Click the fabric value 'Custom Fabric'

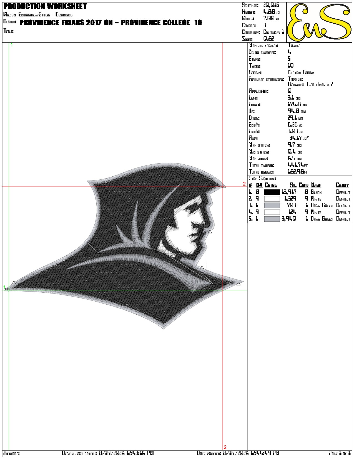tap(301, 72)
